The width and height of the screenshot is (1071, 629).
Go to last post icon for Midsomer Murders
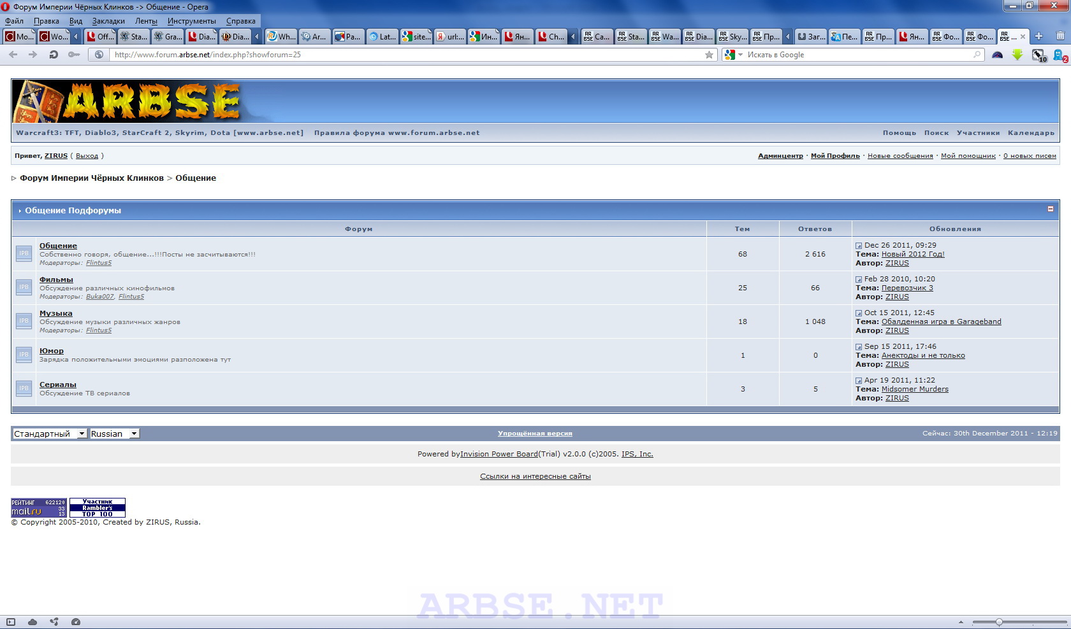859,381
